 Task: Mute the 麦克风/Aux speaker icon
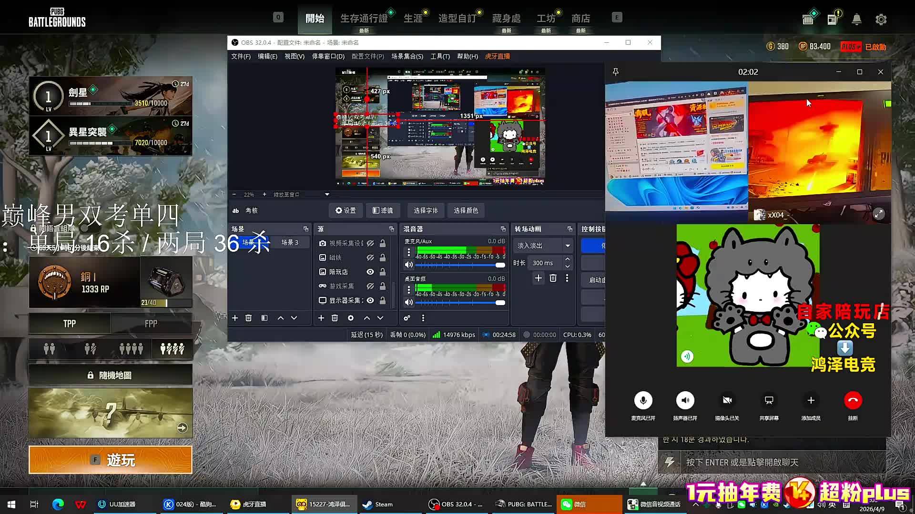[x=408, y=265]
